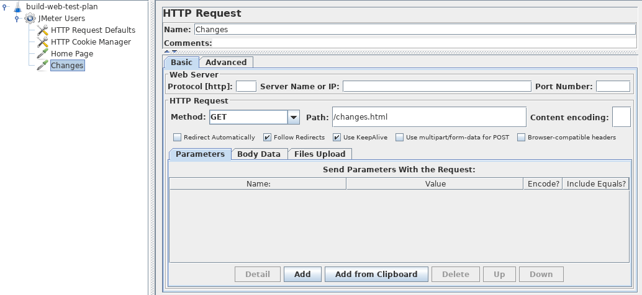Open the Body Data tab
The image size is (642, 295).
(259, 154)
